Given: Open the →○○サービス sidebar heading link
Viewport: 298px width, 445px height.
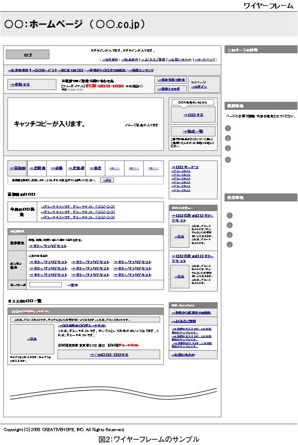Looking at the screenshot, I should coord(185,167).
